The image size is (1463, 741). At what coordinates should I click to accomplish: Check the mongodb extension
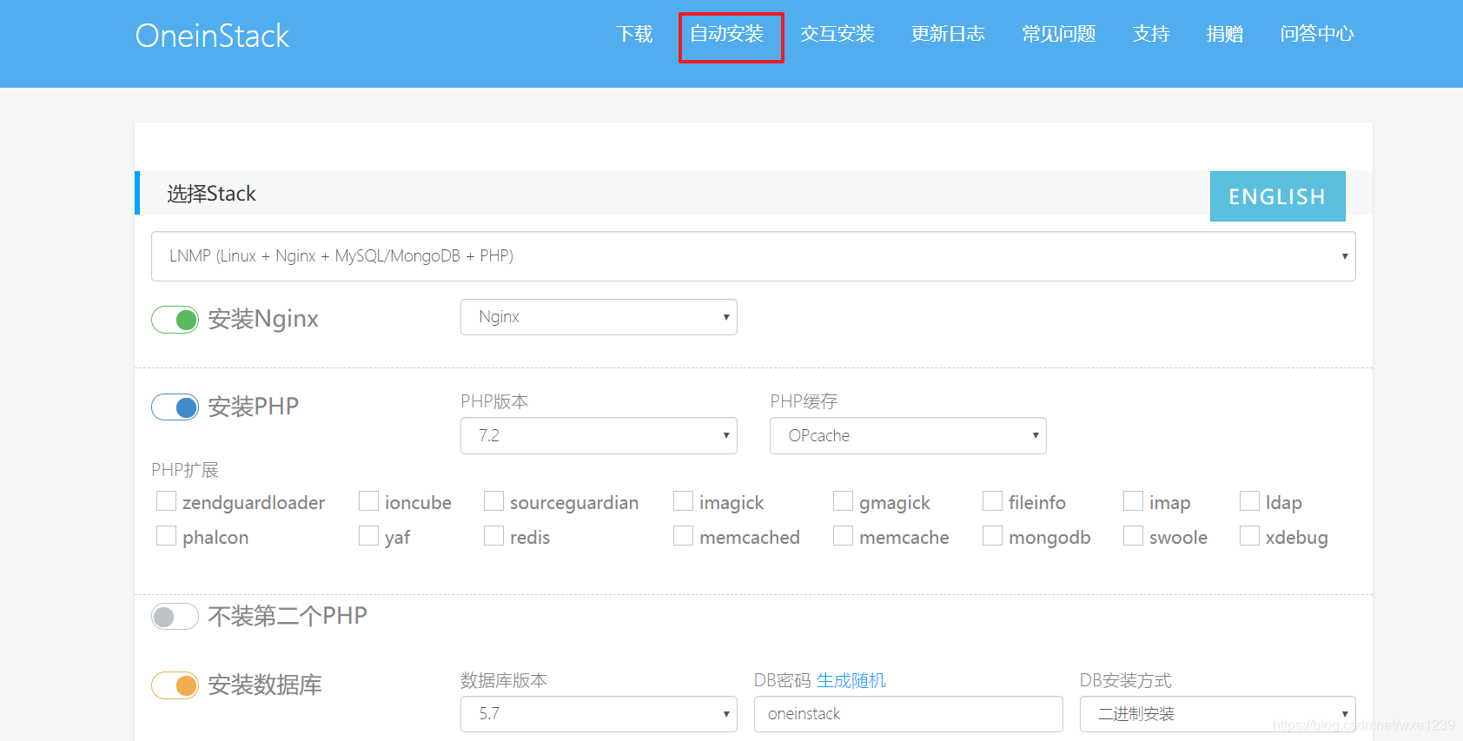[x=992, y=536]
